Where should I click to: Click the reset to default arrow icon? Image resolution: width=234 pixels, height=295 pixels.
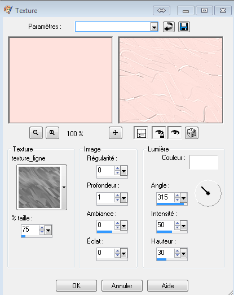169,27
